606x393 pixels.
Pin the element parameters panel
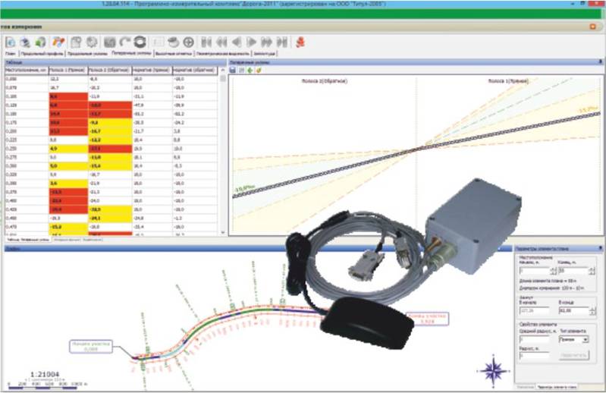tap(600, 248)
